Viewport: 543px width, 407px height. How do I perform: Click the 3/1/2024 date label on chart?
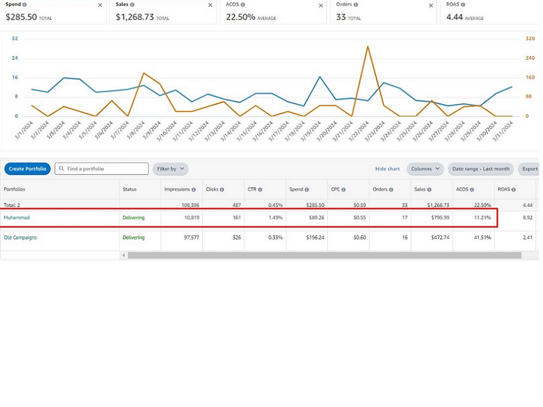[23, 130]
